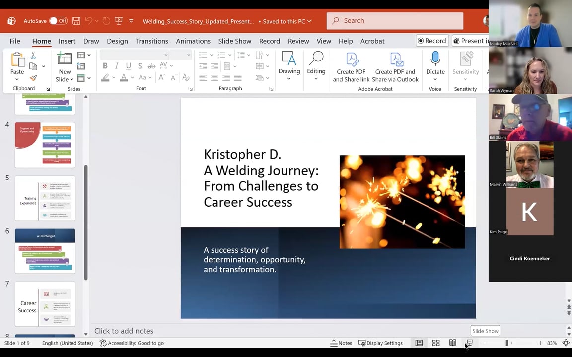Click the Dictate microphone icon

[435, 59]
